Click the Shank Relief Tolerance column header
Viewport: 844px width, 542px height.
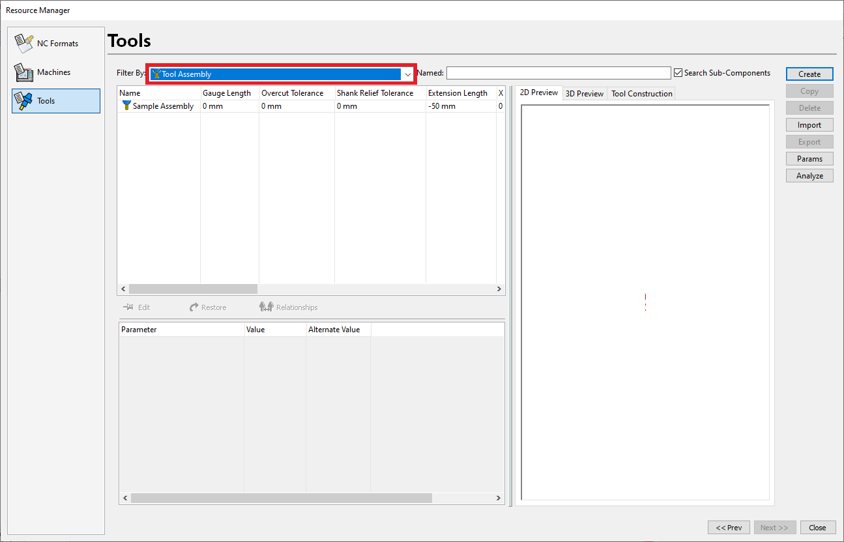380,93
